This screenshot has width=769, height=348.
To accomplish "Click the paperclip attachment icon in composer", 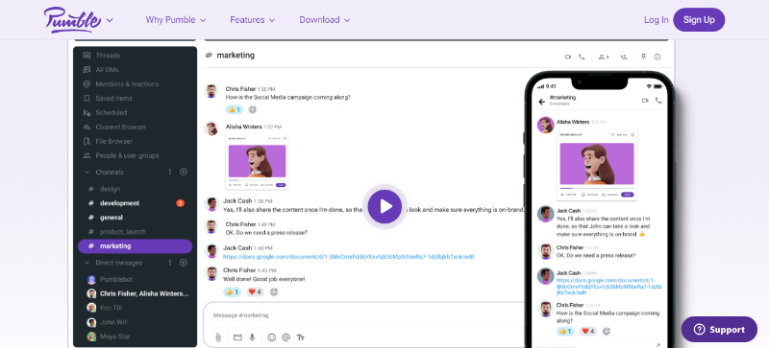I will (x=218, y=337).
